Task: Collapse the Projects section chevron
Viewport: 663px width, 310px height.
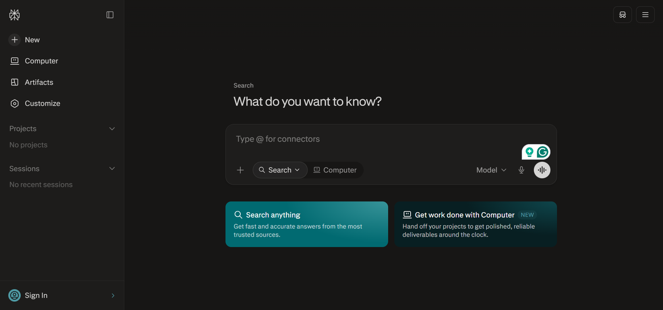Action: [x=112, y=129]
